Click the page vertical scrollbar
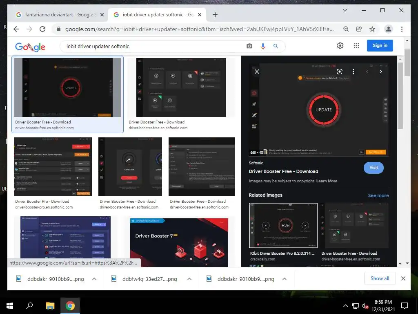This screenshot has height=314, width=418. pos(407,63)
